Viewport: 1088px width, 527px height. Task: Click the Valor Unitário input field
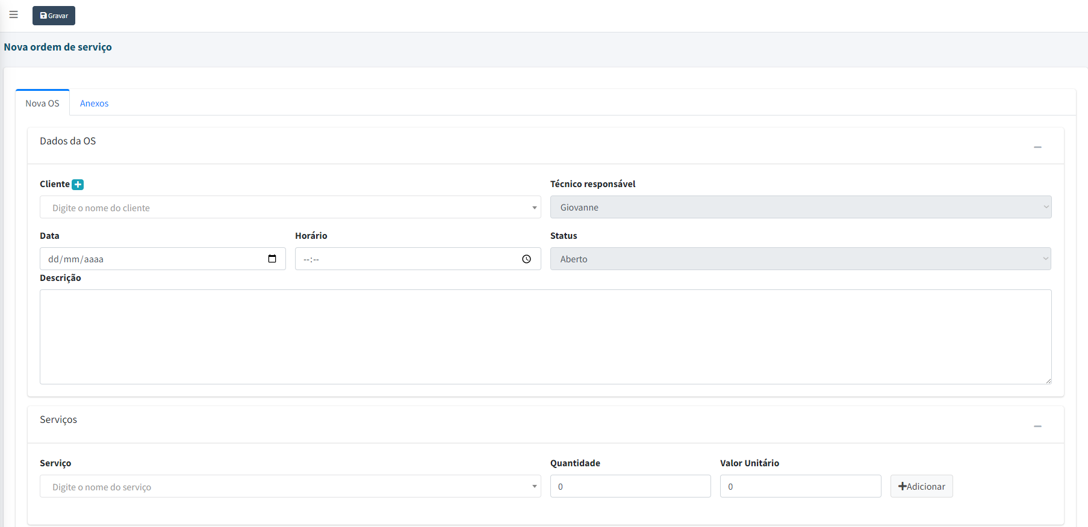point(800,487)
